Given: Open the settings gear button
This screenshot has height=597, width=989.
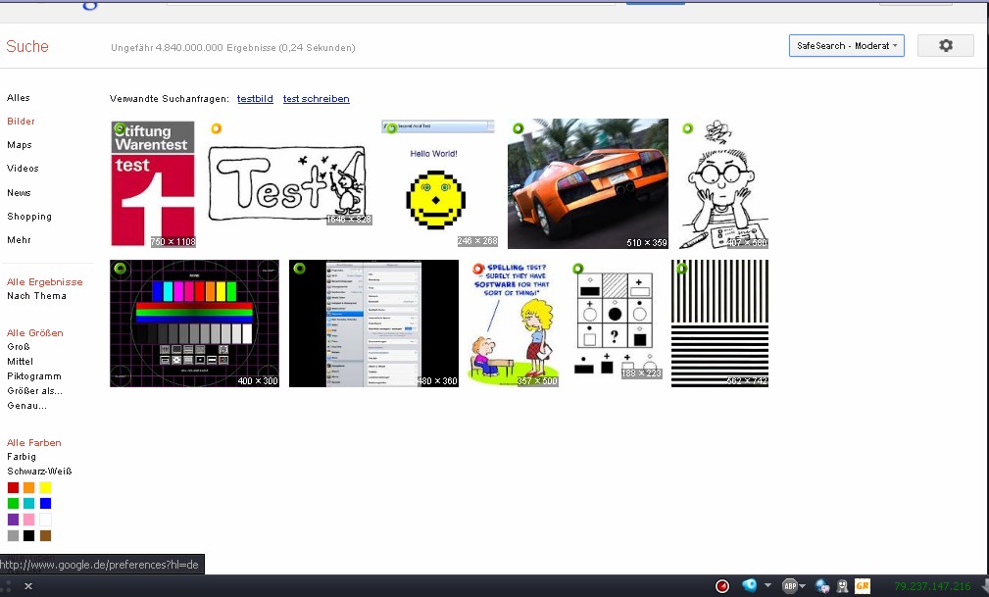Looking at the screenshot, I should tap(945, 46).
